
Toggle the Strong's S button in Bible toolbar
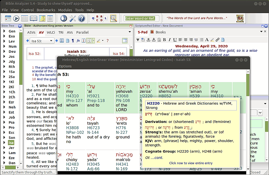(x=89, y=41)
